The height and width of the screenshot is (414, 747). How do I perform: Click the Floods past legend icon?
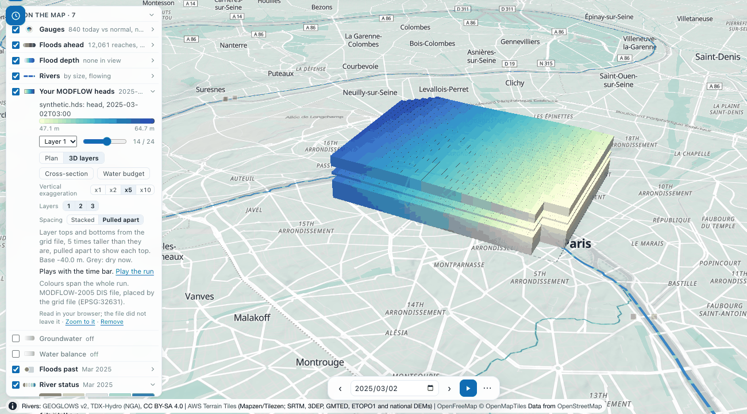(x=29, y=369)
